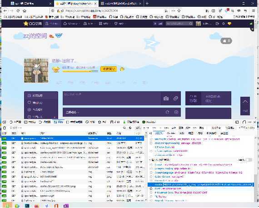Viewport: 259px width, 208px height.
Task: Collapse the request headers section arrow
Action: (x=150, y=160)
